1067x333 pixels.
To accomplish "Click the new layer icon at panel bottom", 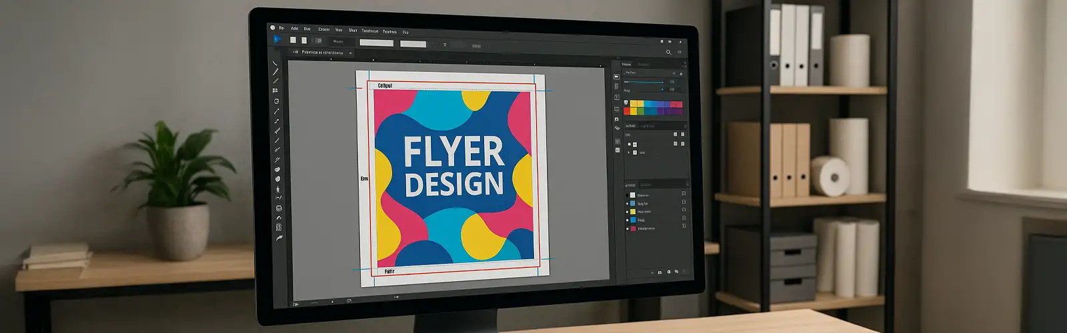I will coord(676,272).
